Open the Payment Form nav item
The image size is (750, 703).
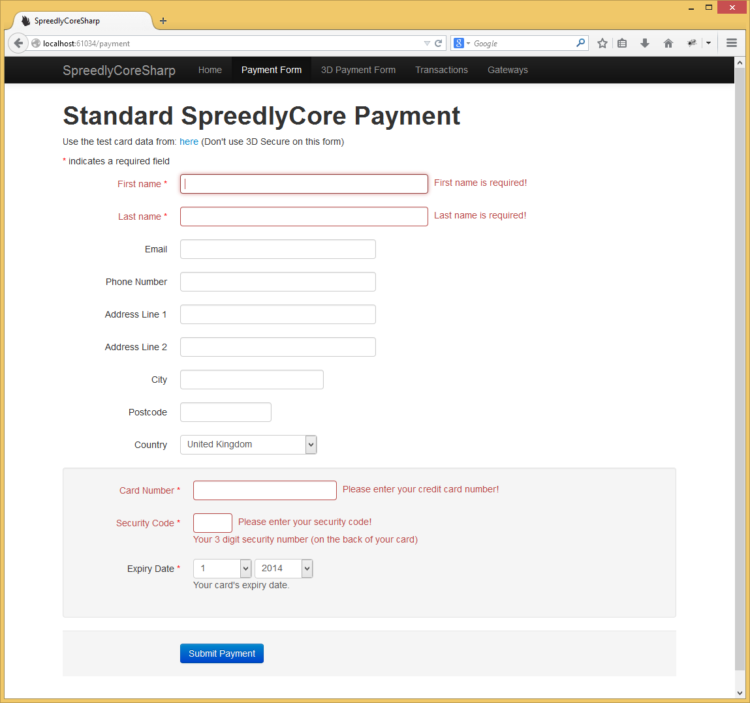(x=271, y=70)
